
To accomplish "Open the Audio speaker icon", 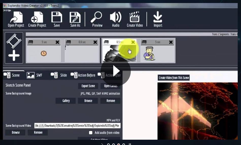I will (x=116, y=19).
